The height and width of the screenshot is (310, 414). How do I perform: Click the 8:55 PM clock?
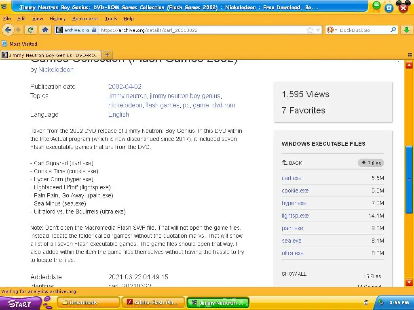click(x=399, y=303)
